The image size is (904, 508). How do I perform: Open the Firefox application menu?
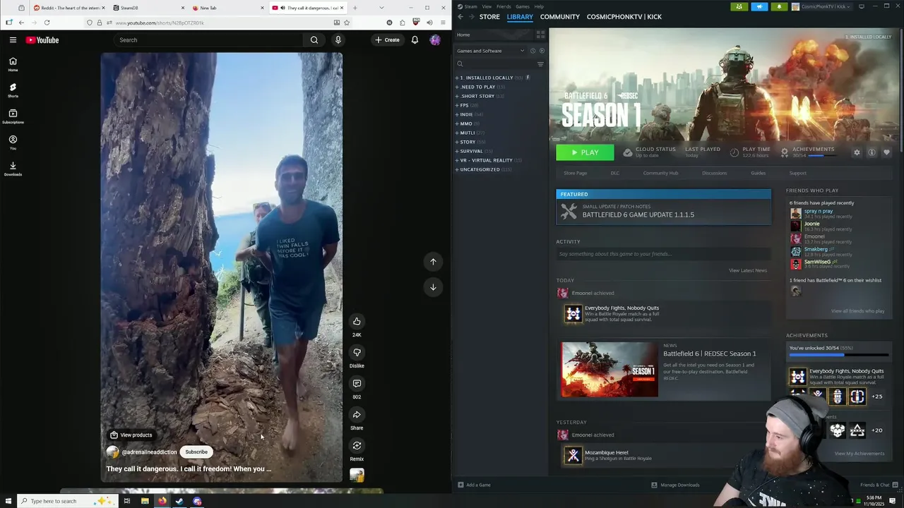(x=443, y=23)
